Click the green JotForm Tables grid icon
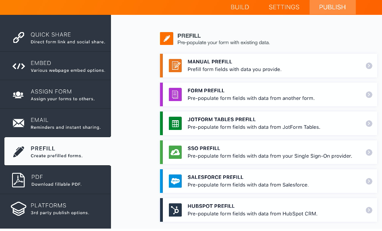The image size is (382, 231). tap(175, 124)
